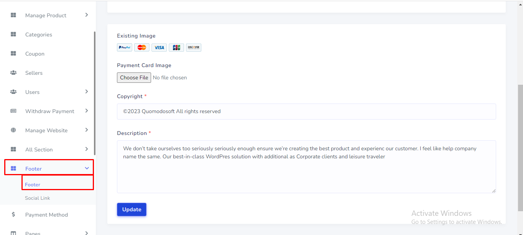
Task: Click the Manage Product grid icon
Action: (13, 15)
